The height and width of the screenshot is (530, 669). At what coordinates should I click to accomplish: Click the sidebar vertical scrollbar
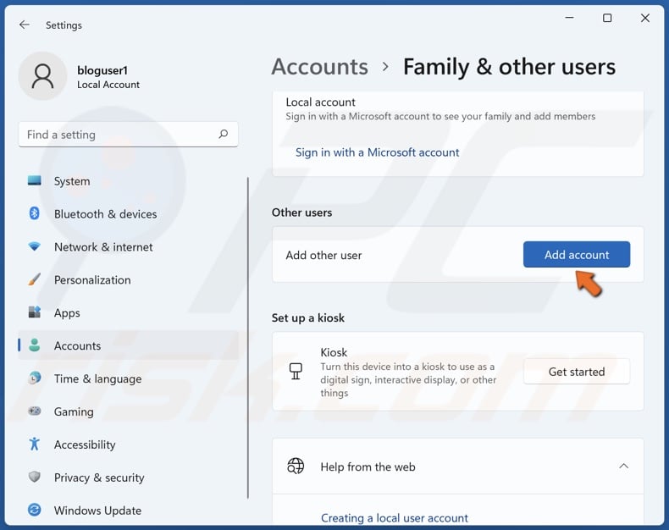click(247, 338)
